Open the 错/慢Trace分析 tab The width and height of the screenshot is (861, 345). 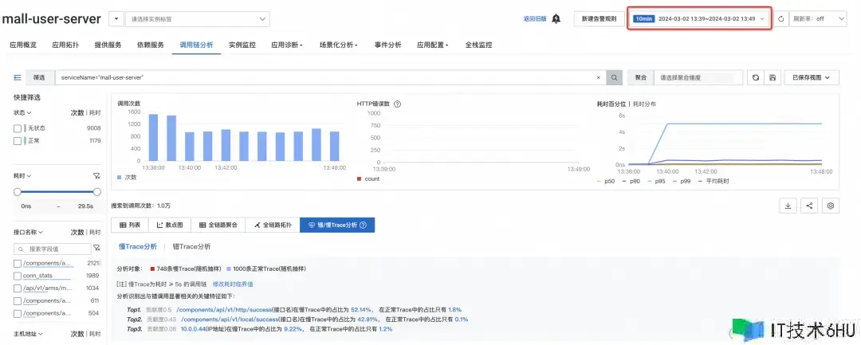(337, 225)
